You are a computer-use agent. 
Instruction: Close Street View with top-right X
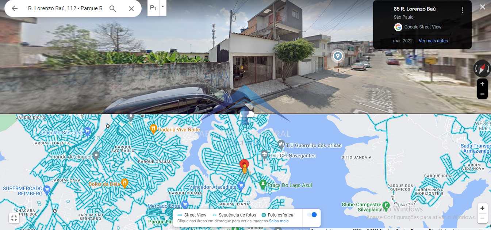[483, 7]
